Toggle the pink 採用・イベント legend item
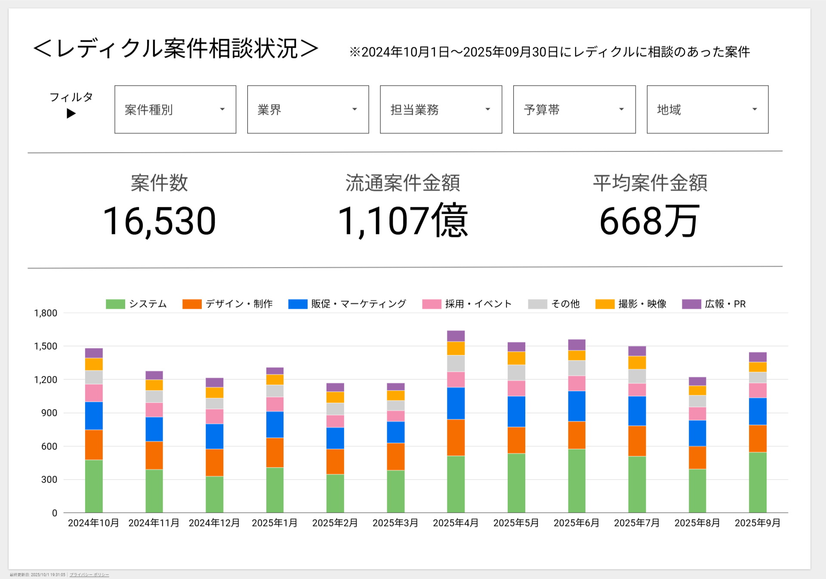The width and height of the screenshot is (826, 579). [x=431, y=304]
